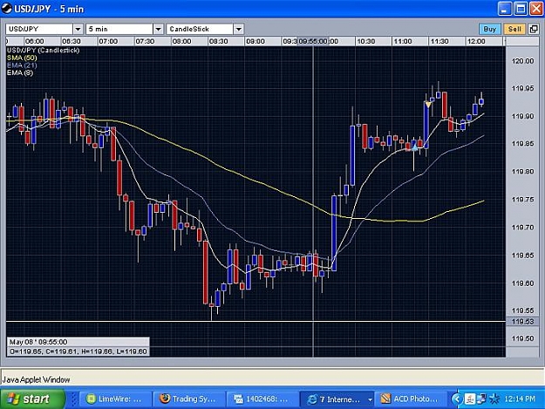The image size is (545, 409).
Task: Switch to Trading Sy... Firefox taskbar item
Action: click(x=190, y=399)
